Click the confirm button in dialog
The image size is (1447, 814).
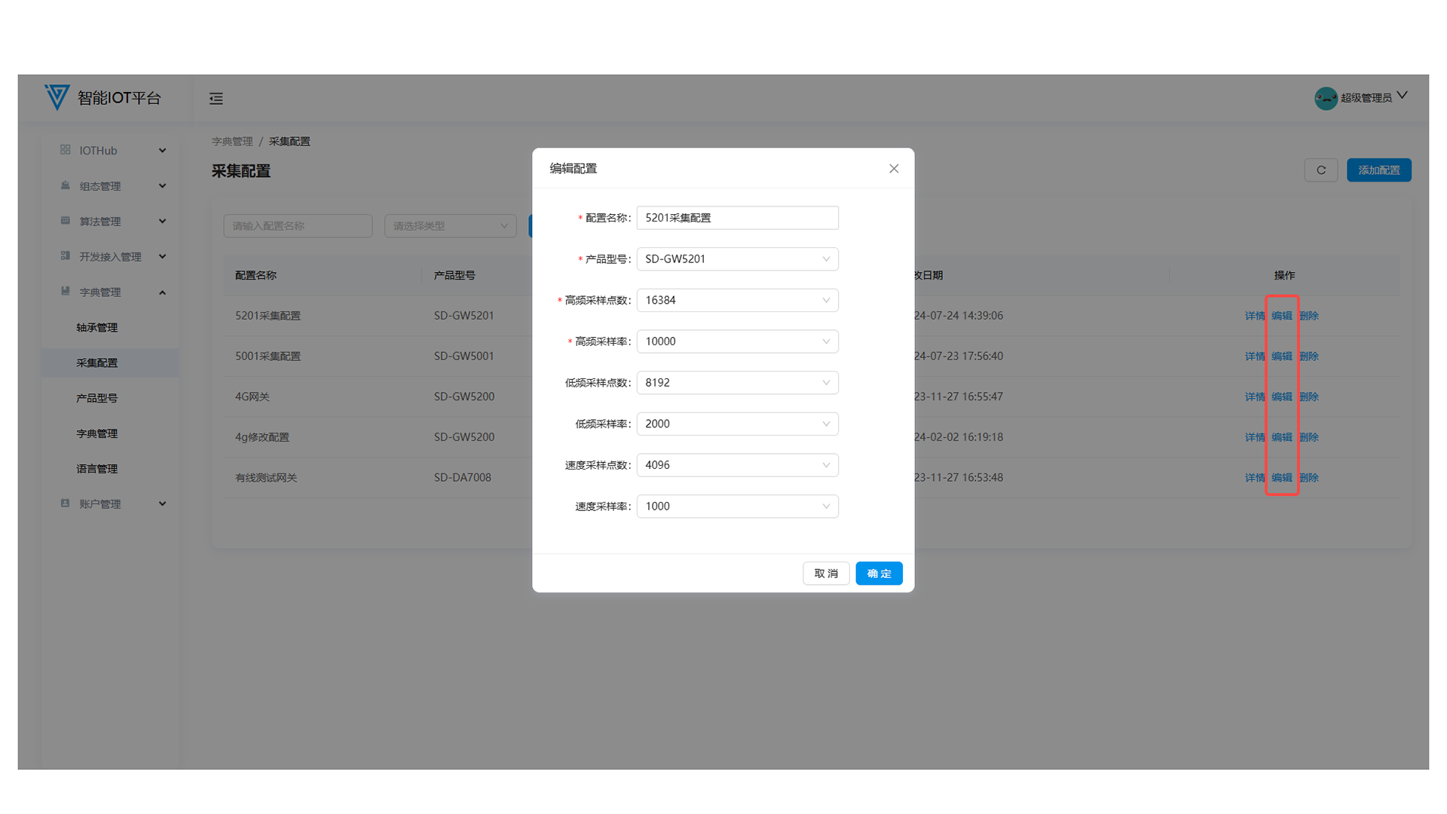(879, 574)
